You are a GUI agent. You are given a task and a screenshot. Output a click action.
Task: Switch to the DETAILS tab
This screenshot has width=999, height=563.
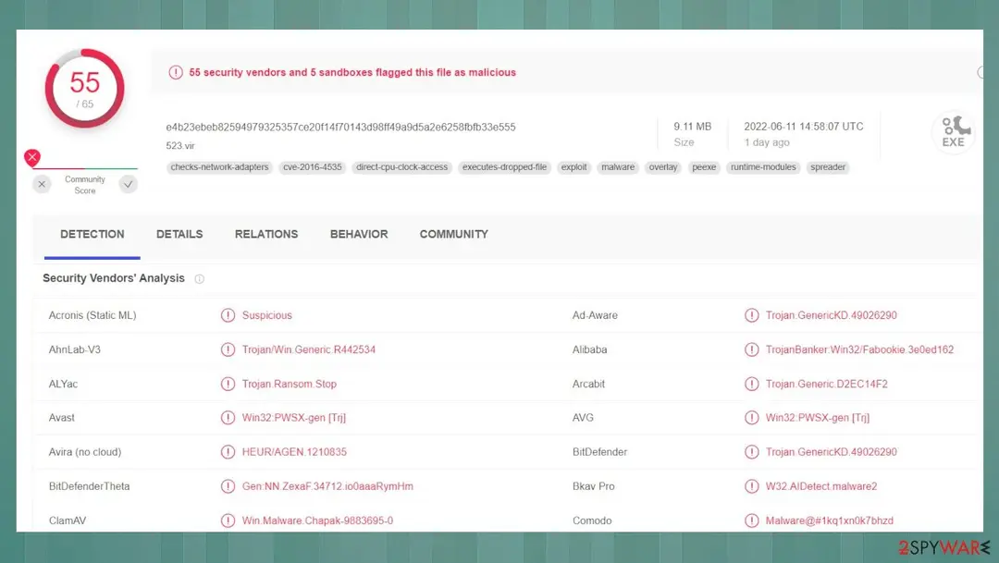(x=179, y=235)
